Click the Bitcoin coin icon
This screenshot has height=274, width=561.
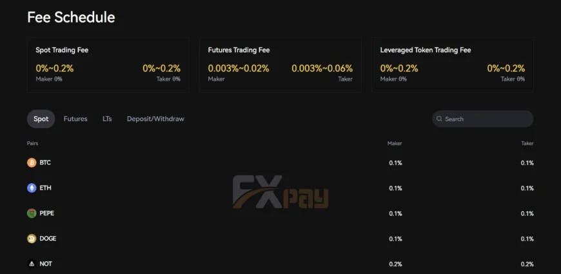click(32, 162)
